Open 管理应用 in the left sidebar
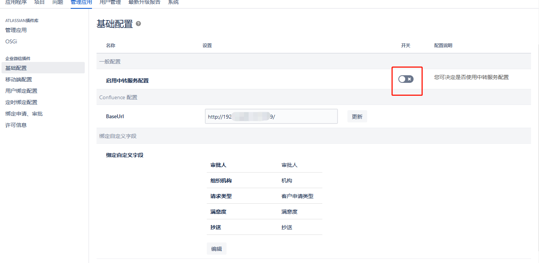539x263 pixels. click(x=16, y=30)
